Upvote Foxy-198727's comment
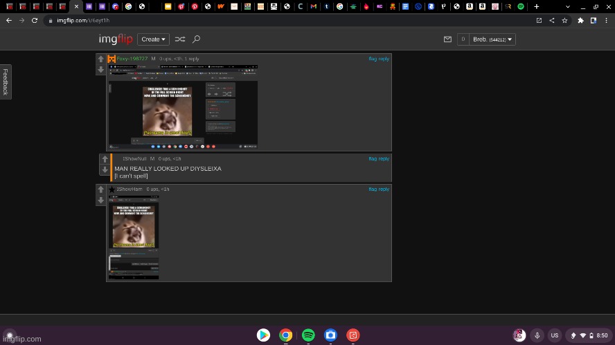This screenshot has height=345, width=615. [x=101, y=59]
